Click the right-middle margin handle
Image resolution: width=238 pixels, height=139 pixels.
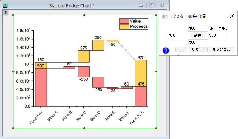(156, 72)
